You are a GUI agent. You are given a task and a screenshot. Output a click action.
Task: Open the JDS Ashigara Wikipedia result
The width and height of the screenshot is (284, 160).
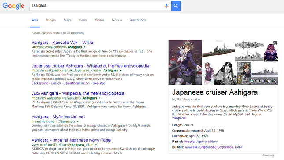tap(78, 93)
